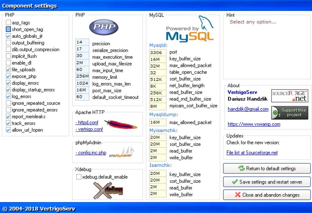
Task: Click Return to default settings button
Action: [x=267, y=169]
